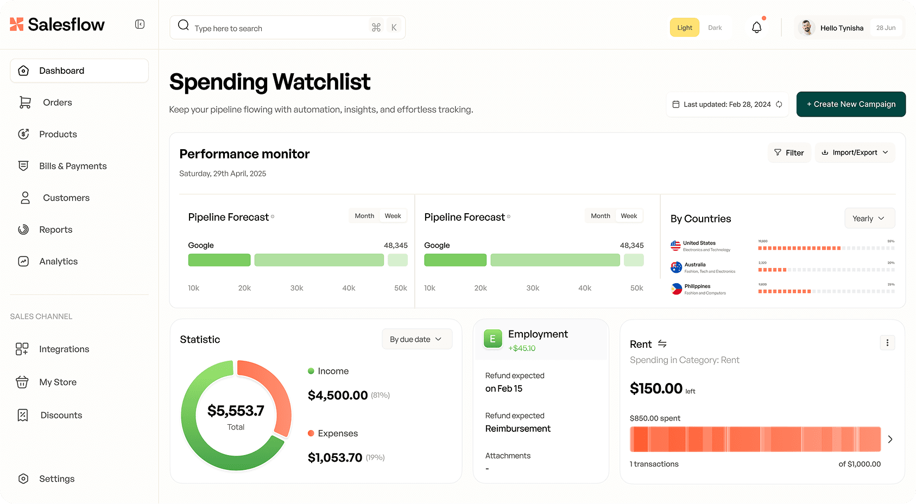Click the Income legend entry

(x=329, y=371)
